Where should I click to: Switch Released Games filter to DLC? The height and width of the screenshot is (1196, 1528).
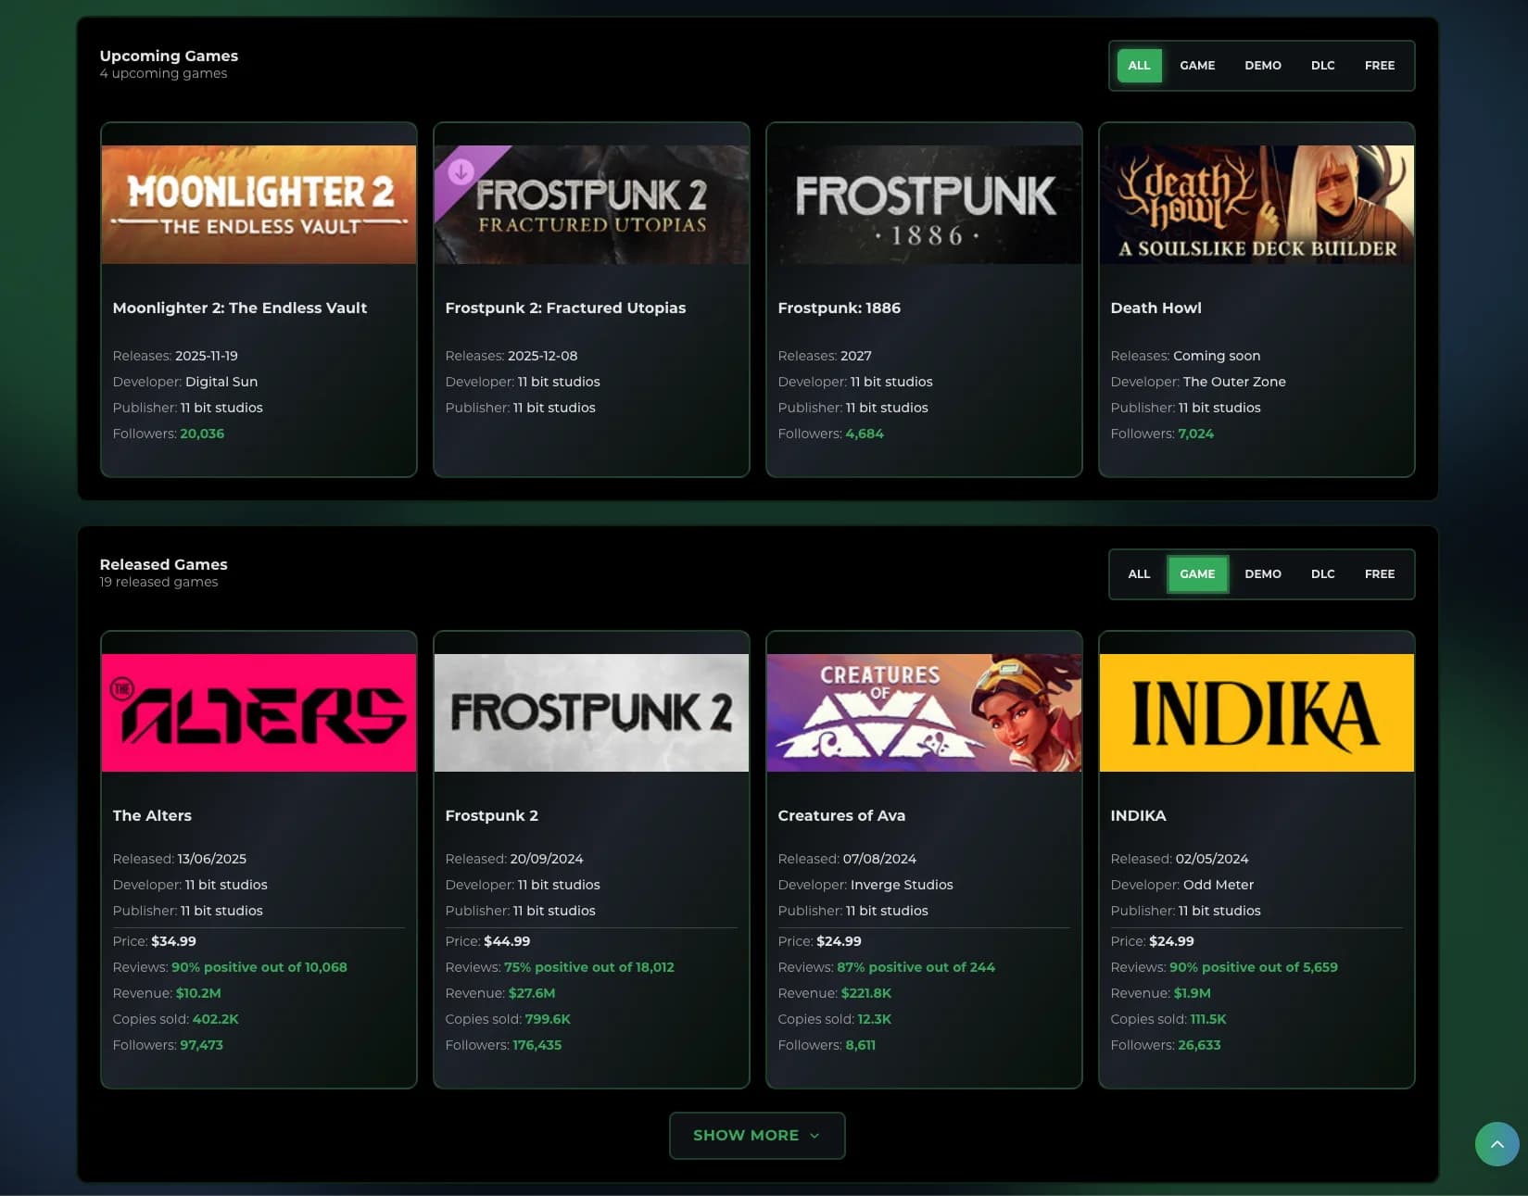coord(1322,573)
